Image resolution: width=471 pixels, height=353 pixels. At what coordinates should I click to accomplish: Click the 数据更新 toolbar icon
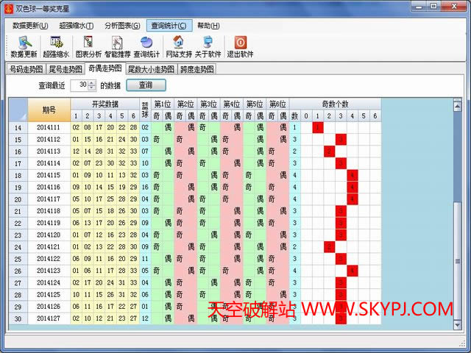coord(24,46)
